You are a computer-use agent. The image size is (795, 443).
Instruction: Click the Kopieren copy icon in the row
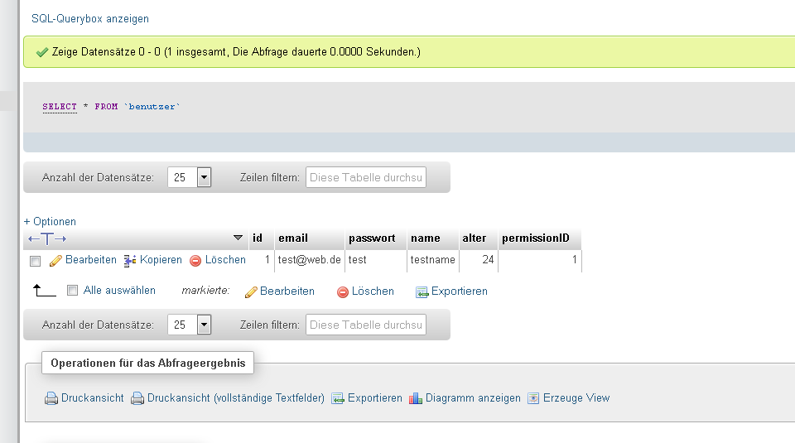click(130, 261)
